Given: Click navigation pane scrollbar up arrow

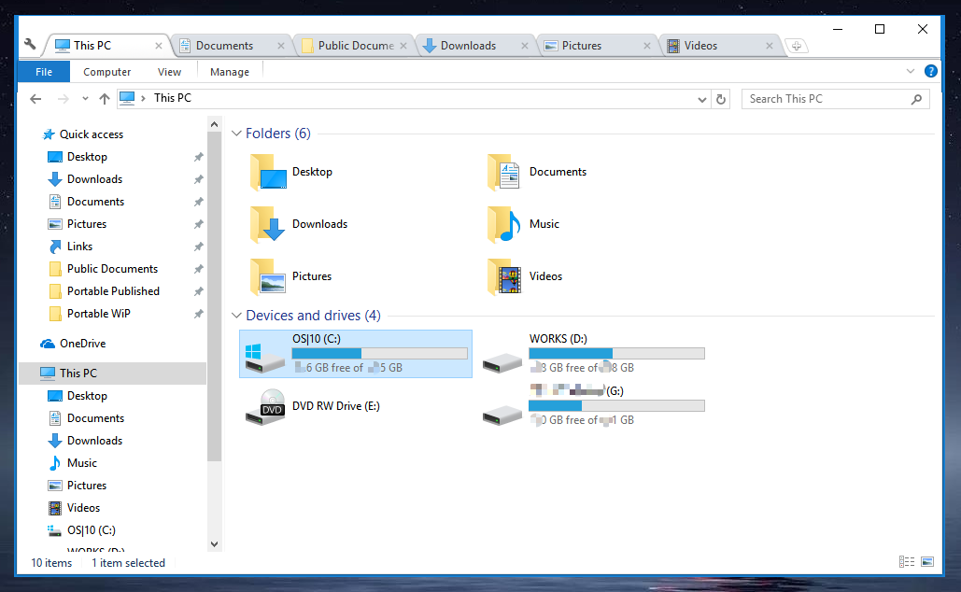Looking at the screenshot, I should point(214,124).
